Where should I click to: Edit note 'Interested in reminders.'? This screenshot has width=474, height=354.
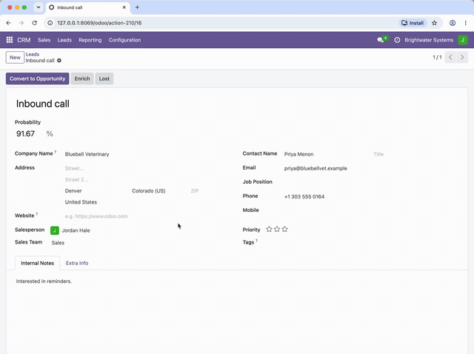(44, 281)
